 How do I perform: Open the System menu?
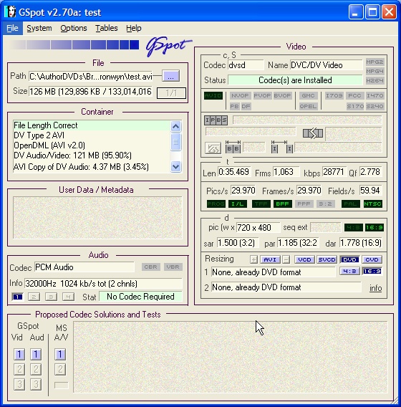[x=39, y=28]
